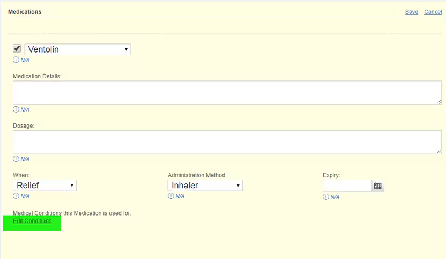Image resolution: width=446 pixels, height=259 pixels.
Task: Open the Ventolin medication dropdown
Action: 78,49
